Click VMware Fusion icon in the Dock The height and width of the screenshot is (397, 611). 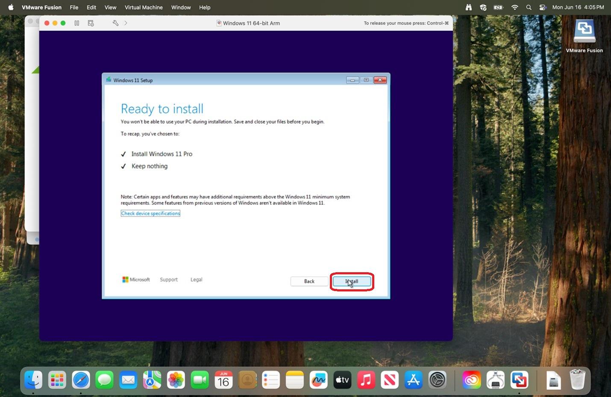click(519, 379)
